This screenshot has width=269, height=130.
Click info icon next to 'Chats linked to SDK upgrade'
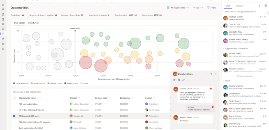255,12
